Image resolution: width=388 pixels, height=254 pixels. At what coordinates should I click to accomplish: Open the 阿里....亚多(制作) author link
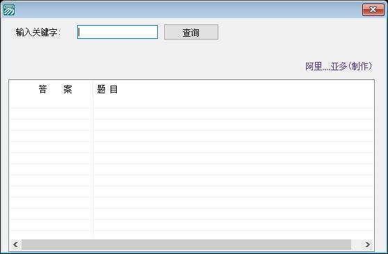339,66
